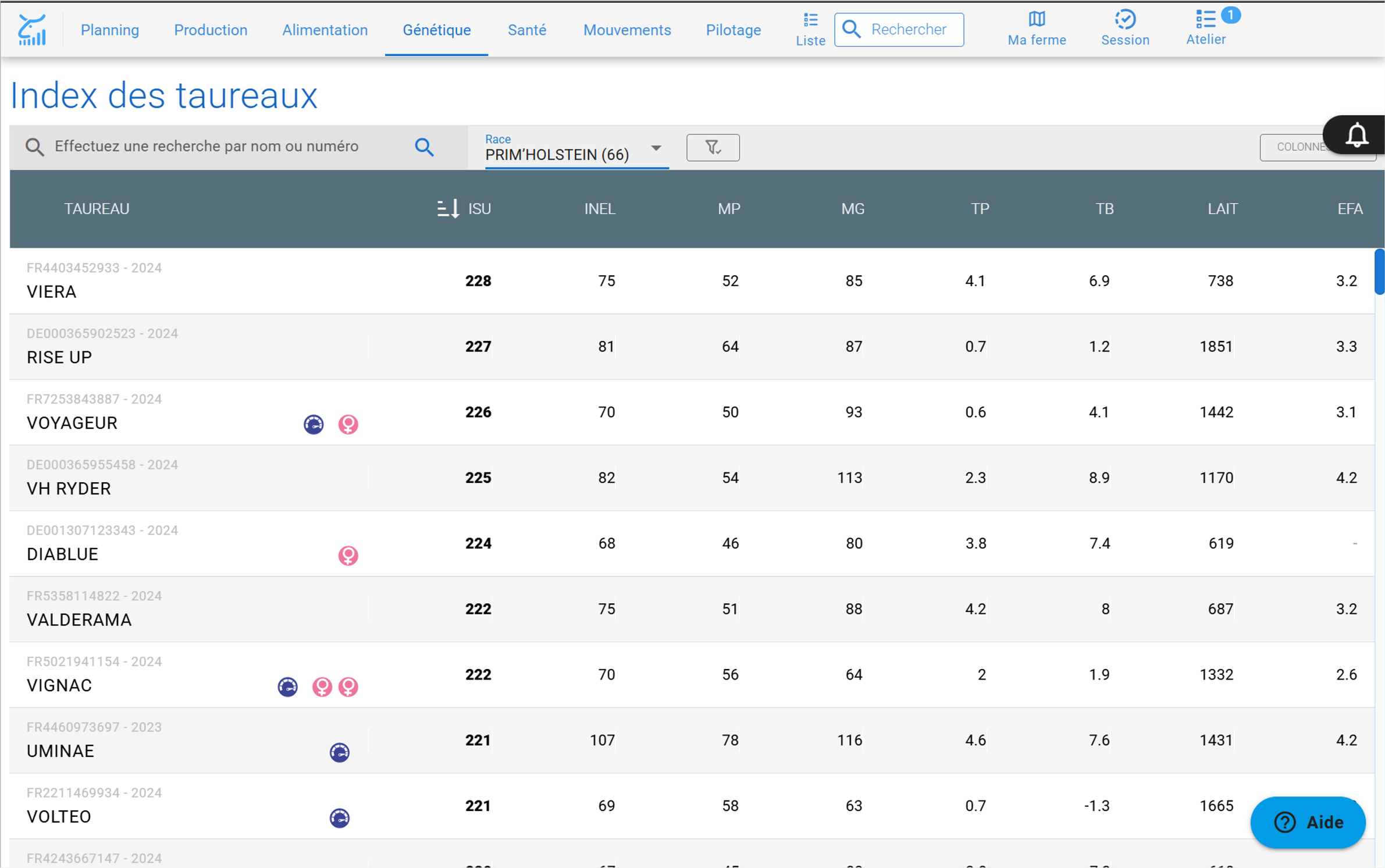Click DIABLUE's pink female icon
Image resolution: width=1385 pixels, height=868 pixels.
348,555
